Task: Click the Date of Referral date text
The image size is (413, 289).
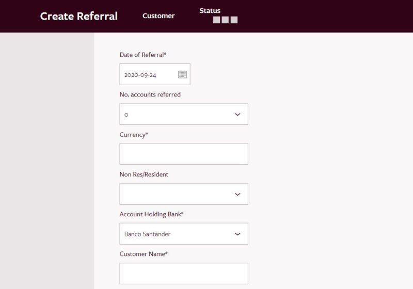Action: (140, 75)
